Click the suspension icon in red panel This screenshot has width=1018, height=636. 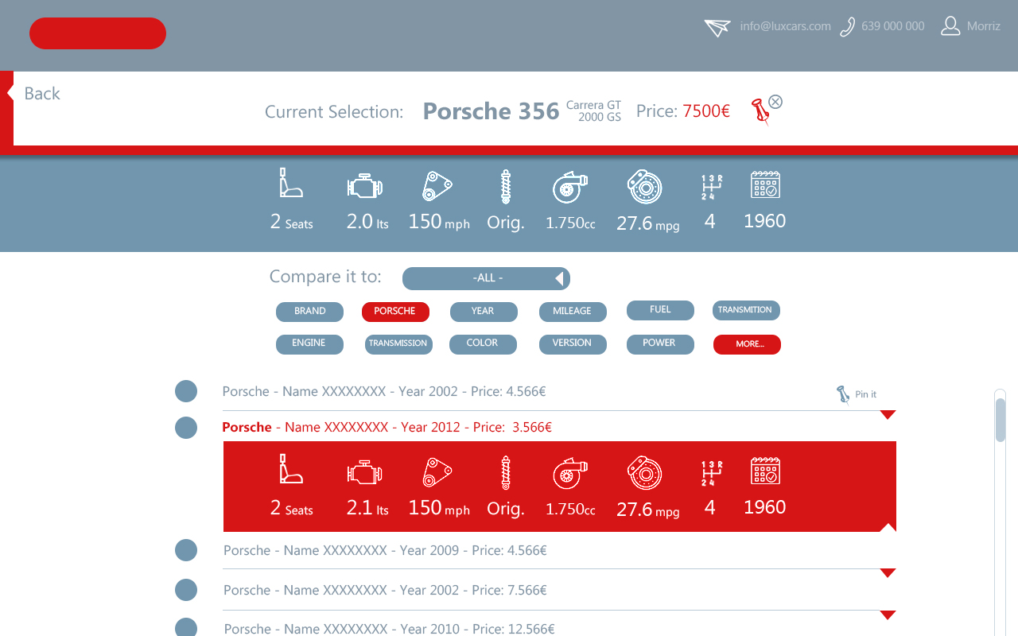point(505,472)
